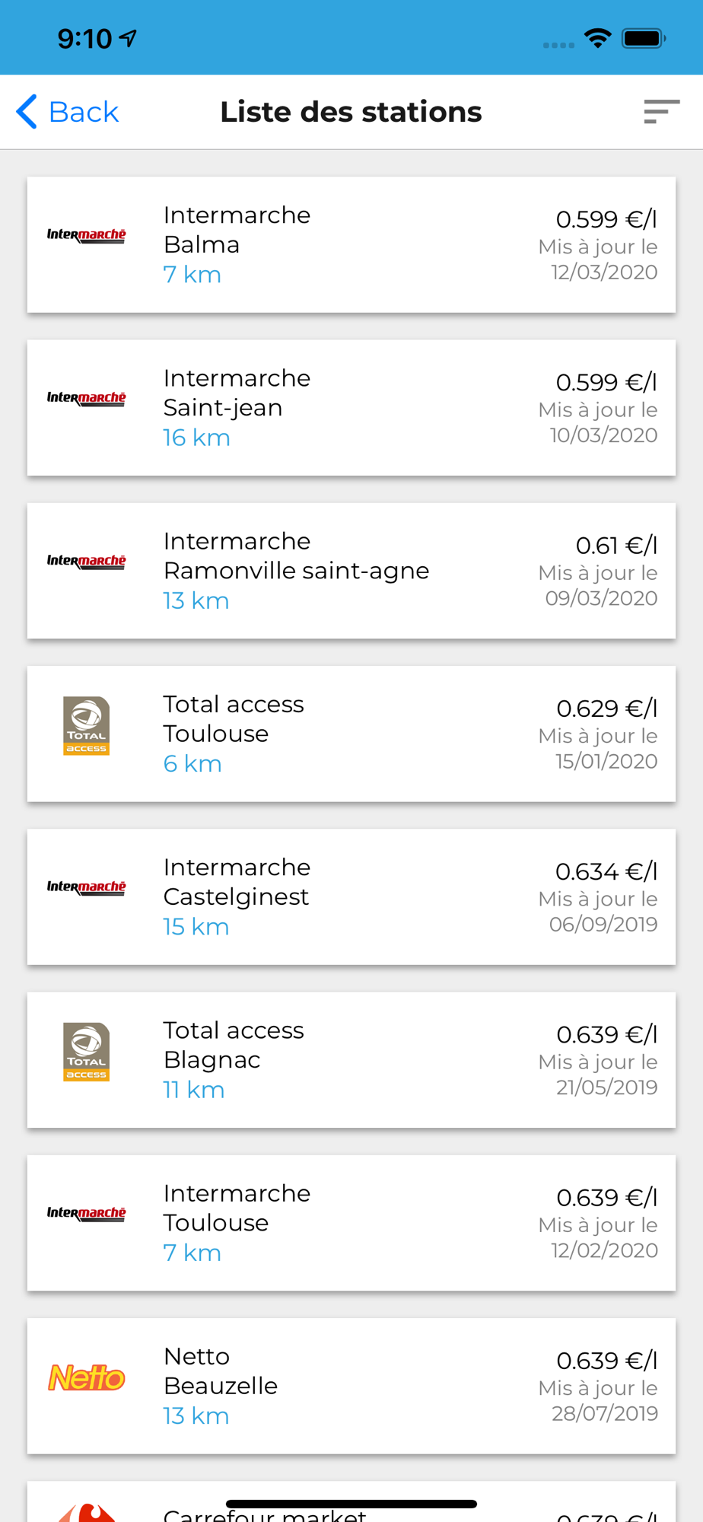Tap the Liste des stations title
The height and width of the screenshot is (1522, 703).
[x=351, y=112]
